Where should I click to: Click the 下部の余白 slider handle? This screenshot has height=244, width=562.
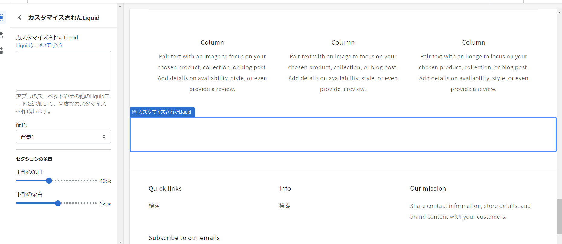58,203
